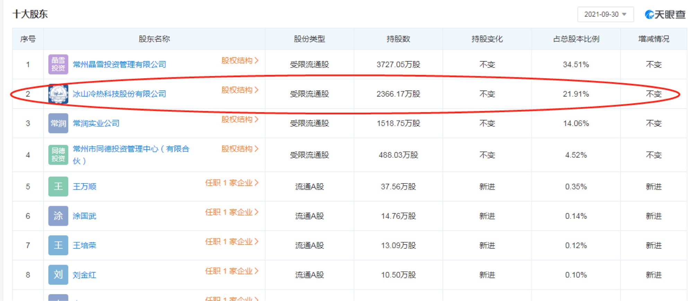Expand 任职 1 家企业 for 王培荣
Image resolution: width=693 pixels, height=301 pixels.
coord(232,242)
